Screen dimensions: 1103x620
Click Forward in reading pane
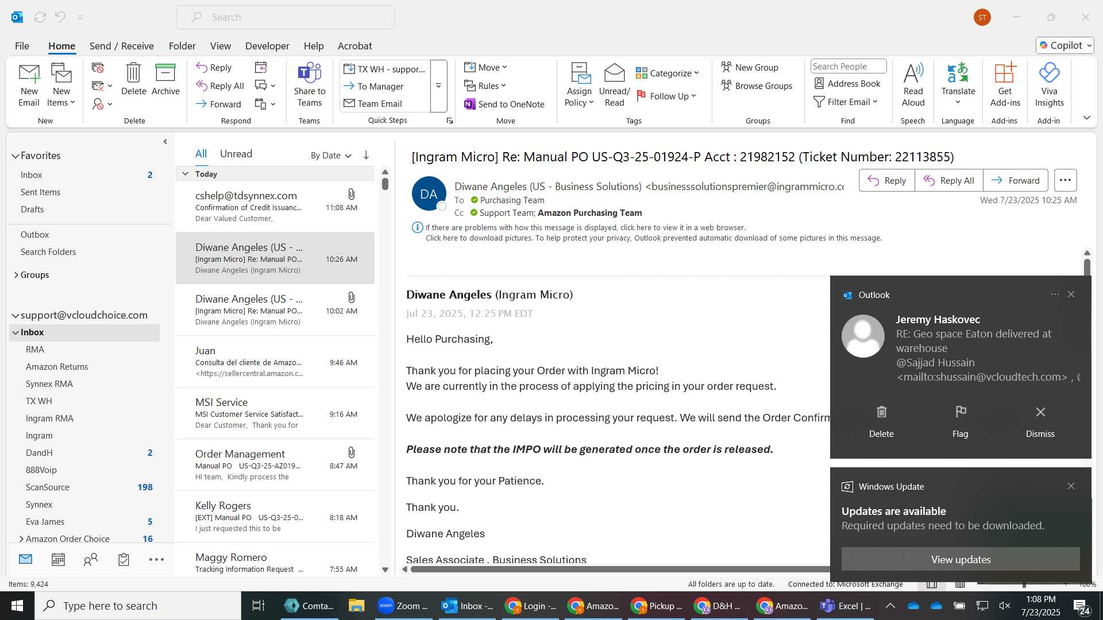[x=1015, y=180]
